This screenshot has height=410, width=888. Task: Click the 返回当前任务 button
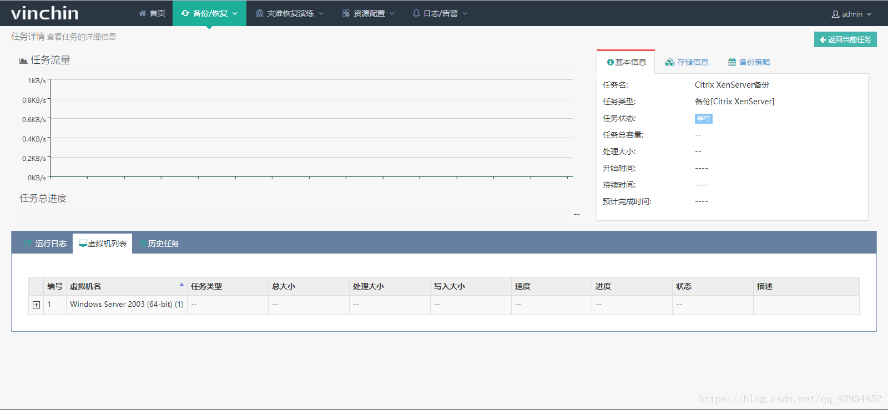[845, 39]
